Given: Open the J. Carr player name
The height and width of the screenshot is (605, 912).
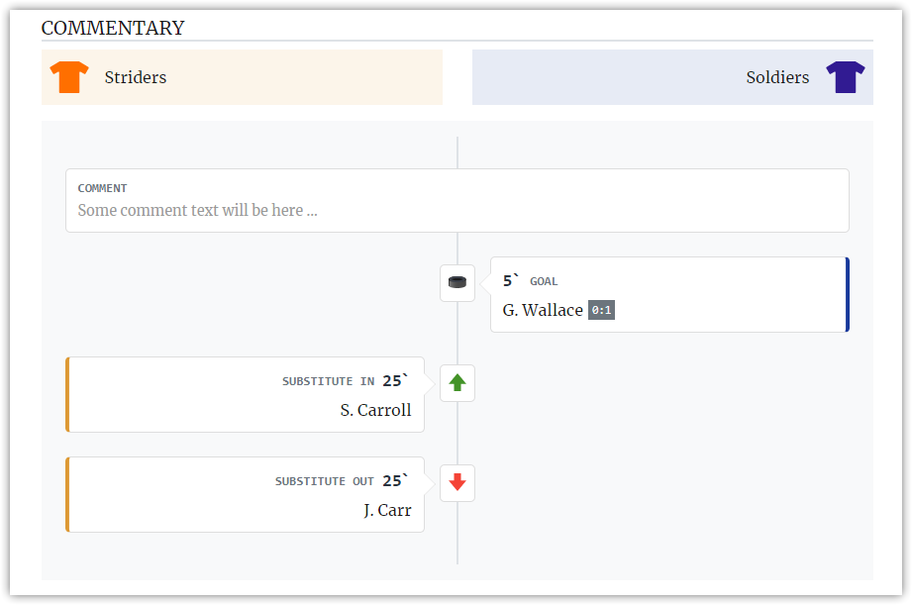Looking at the screenshot, I should (388, 510).
